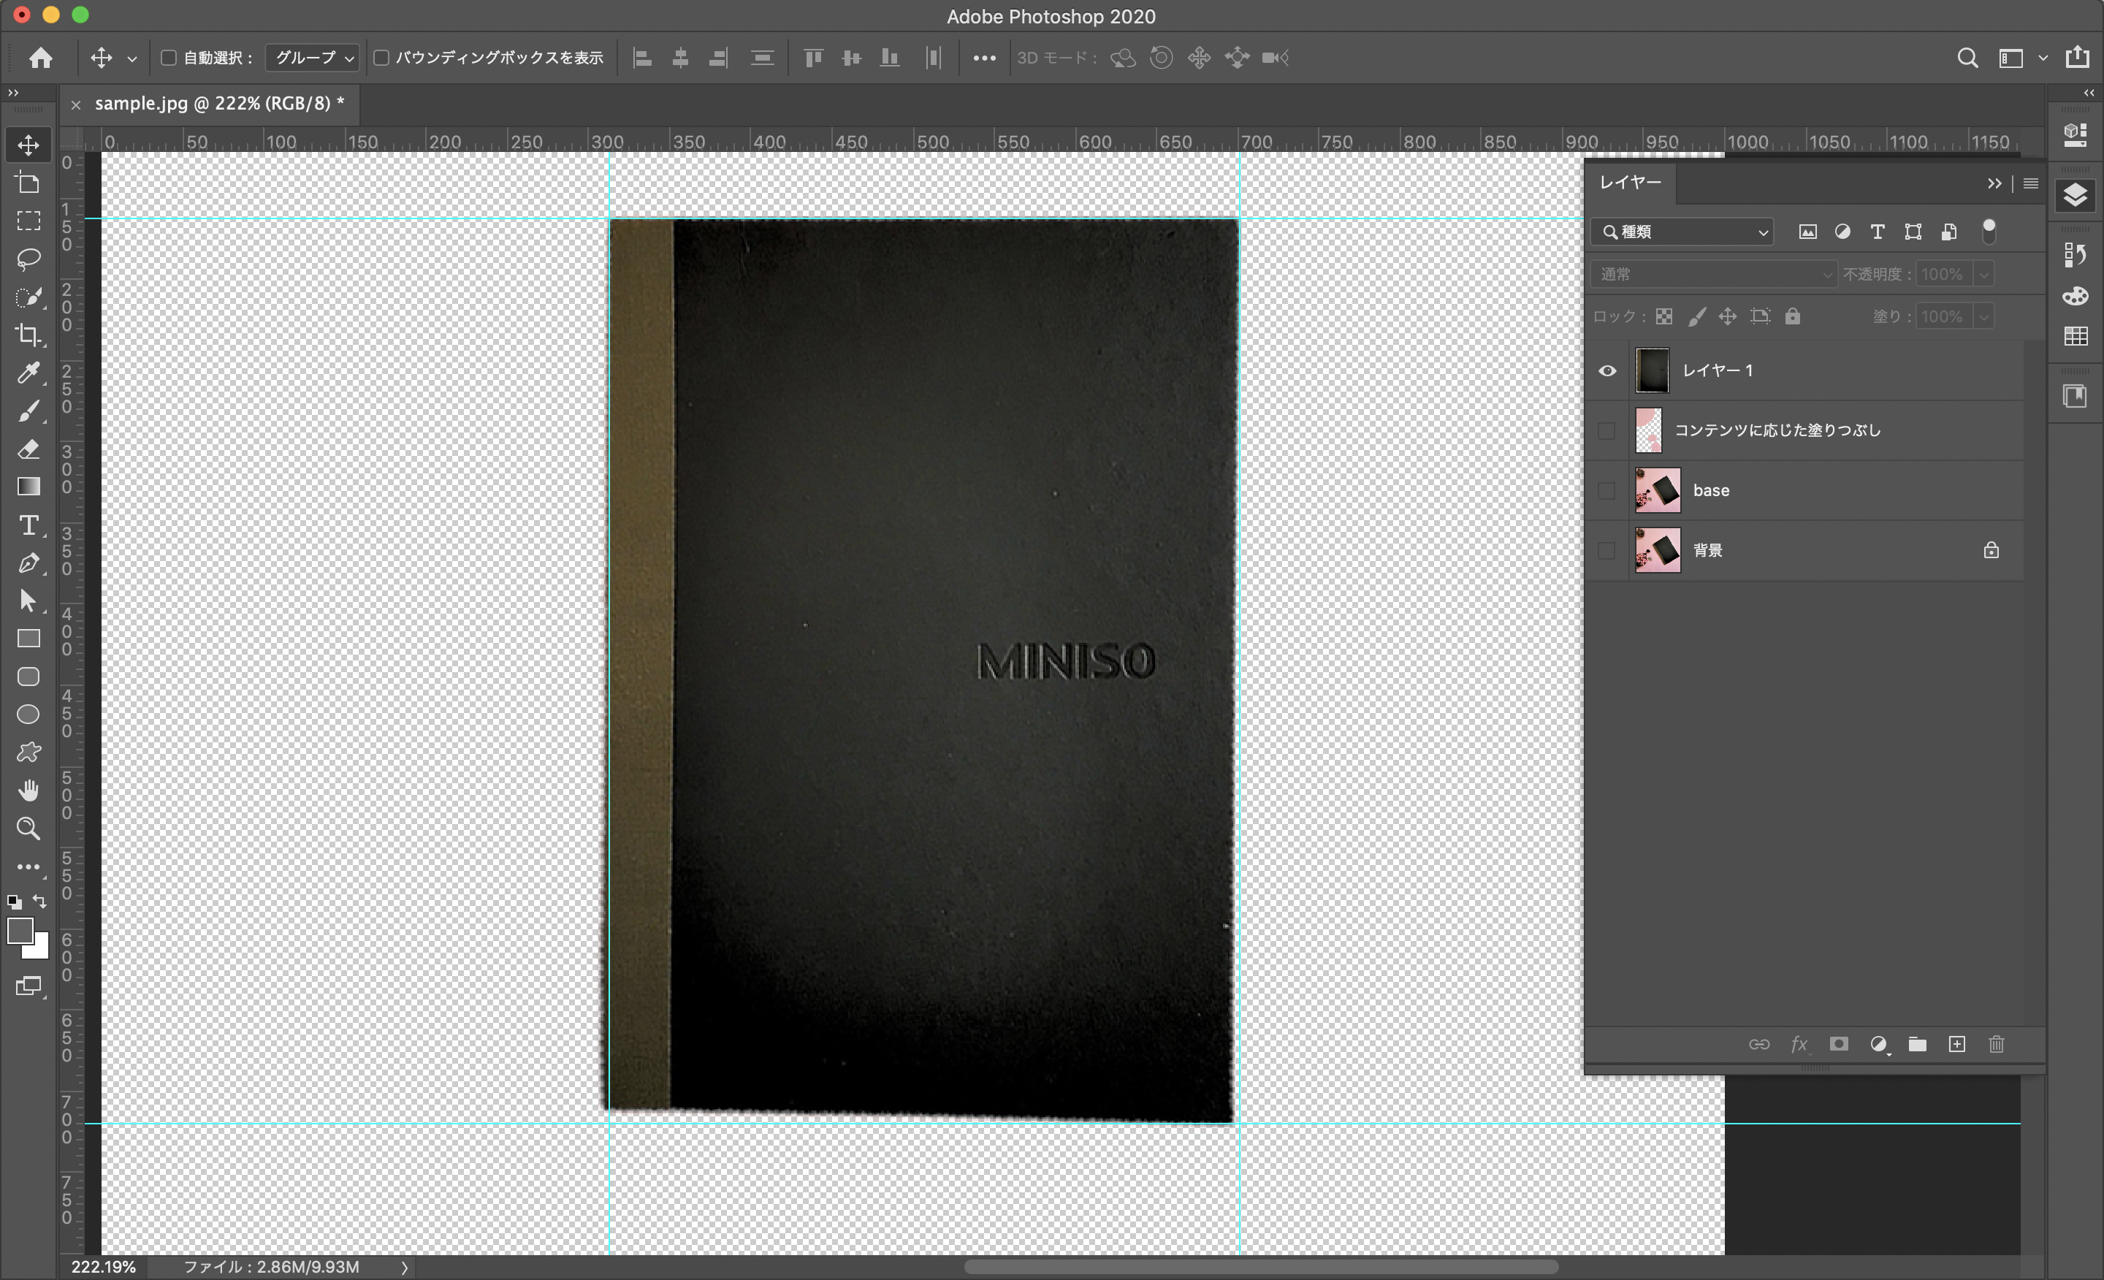
Task: Select the Move tool in the toolbox
Action: pyautogui.click(x=28, y=145)
